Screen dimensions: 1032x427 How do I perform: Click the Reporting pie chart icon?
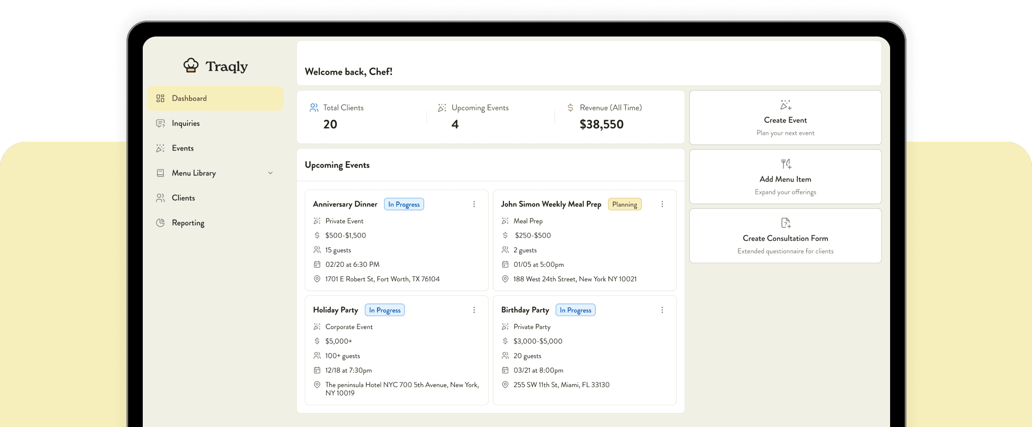(x=160, y=223)
